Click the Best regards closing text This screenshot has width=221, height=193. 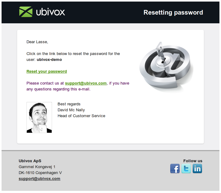69,104
